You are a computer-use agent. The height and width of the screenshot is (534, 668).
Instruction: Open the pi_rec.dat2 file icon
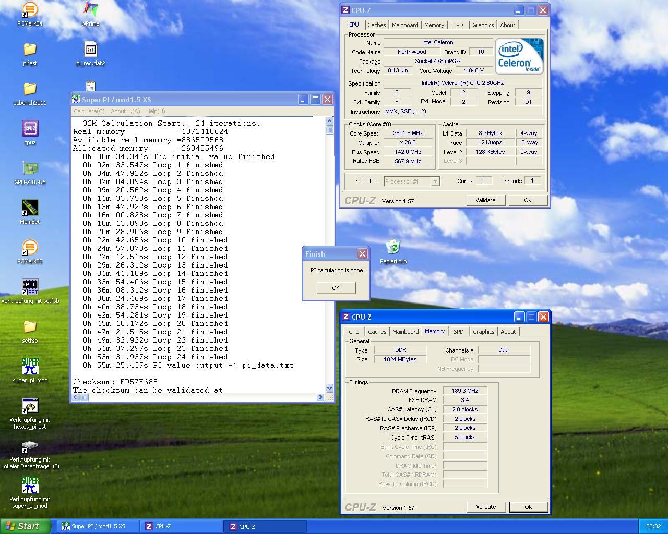click(90, 54)
